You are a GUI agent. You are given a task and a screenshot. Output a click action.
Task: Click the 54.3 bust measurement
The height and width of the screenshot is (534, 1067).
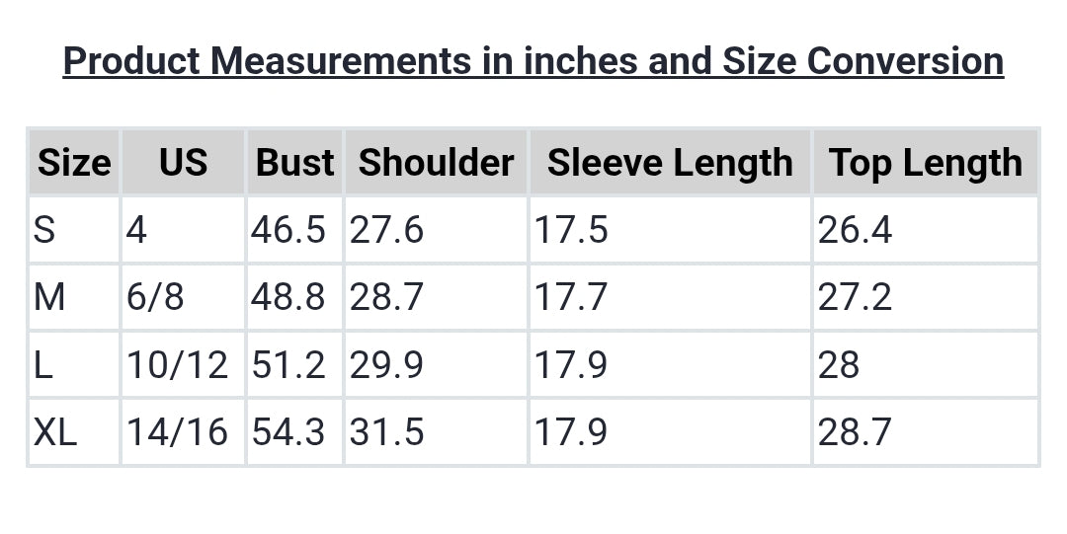coord(287,432)
